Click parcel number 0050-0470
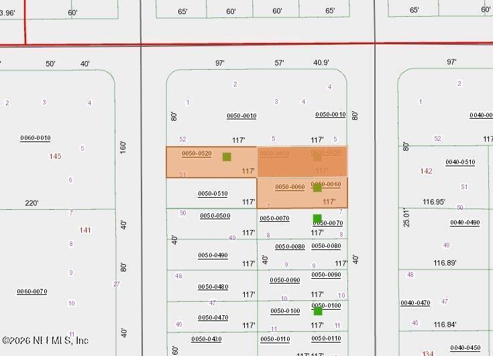Image resolution: width=493 pixels, height=356 pixels. [213, 318]
